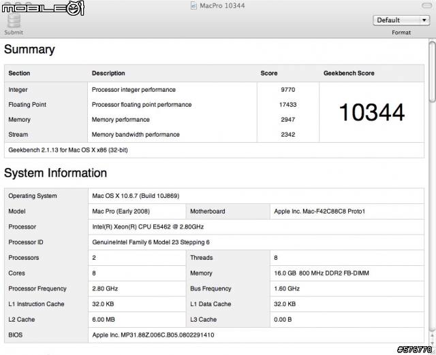Click the Floating Point section label
This screenshot has height=355, width=436.
tap(27, 105)
